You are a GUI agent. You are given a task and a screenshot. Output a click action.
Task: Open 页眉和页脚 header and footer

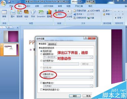[x=80, y=11]
